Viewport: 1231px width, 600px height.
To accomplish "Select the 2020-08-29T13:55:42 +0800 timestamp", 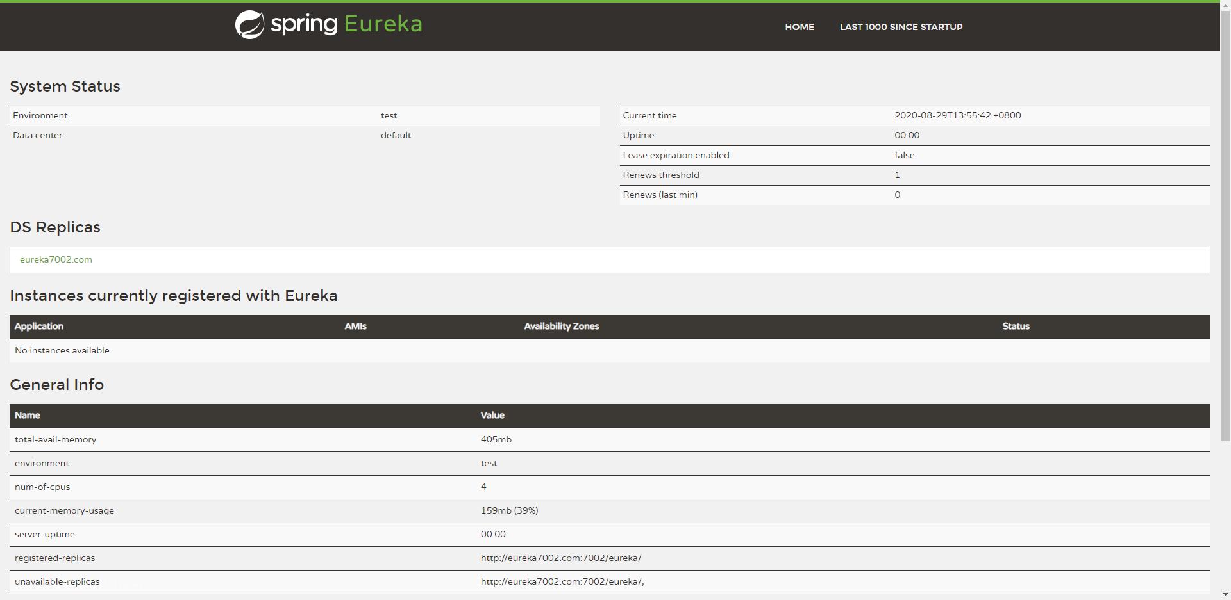I will 958,115.
